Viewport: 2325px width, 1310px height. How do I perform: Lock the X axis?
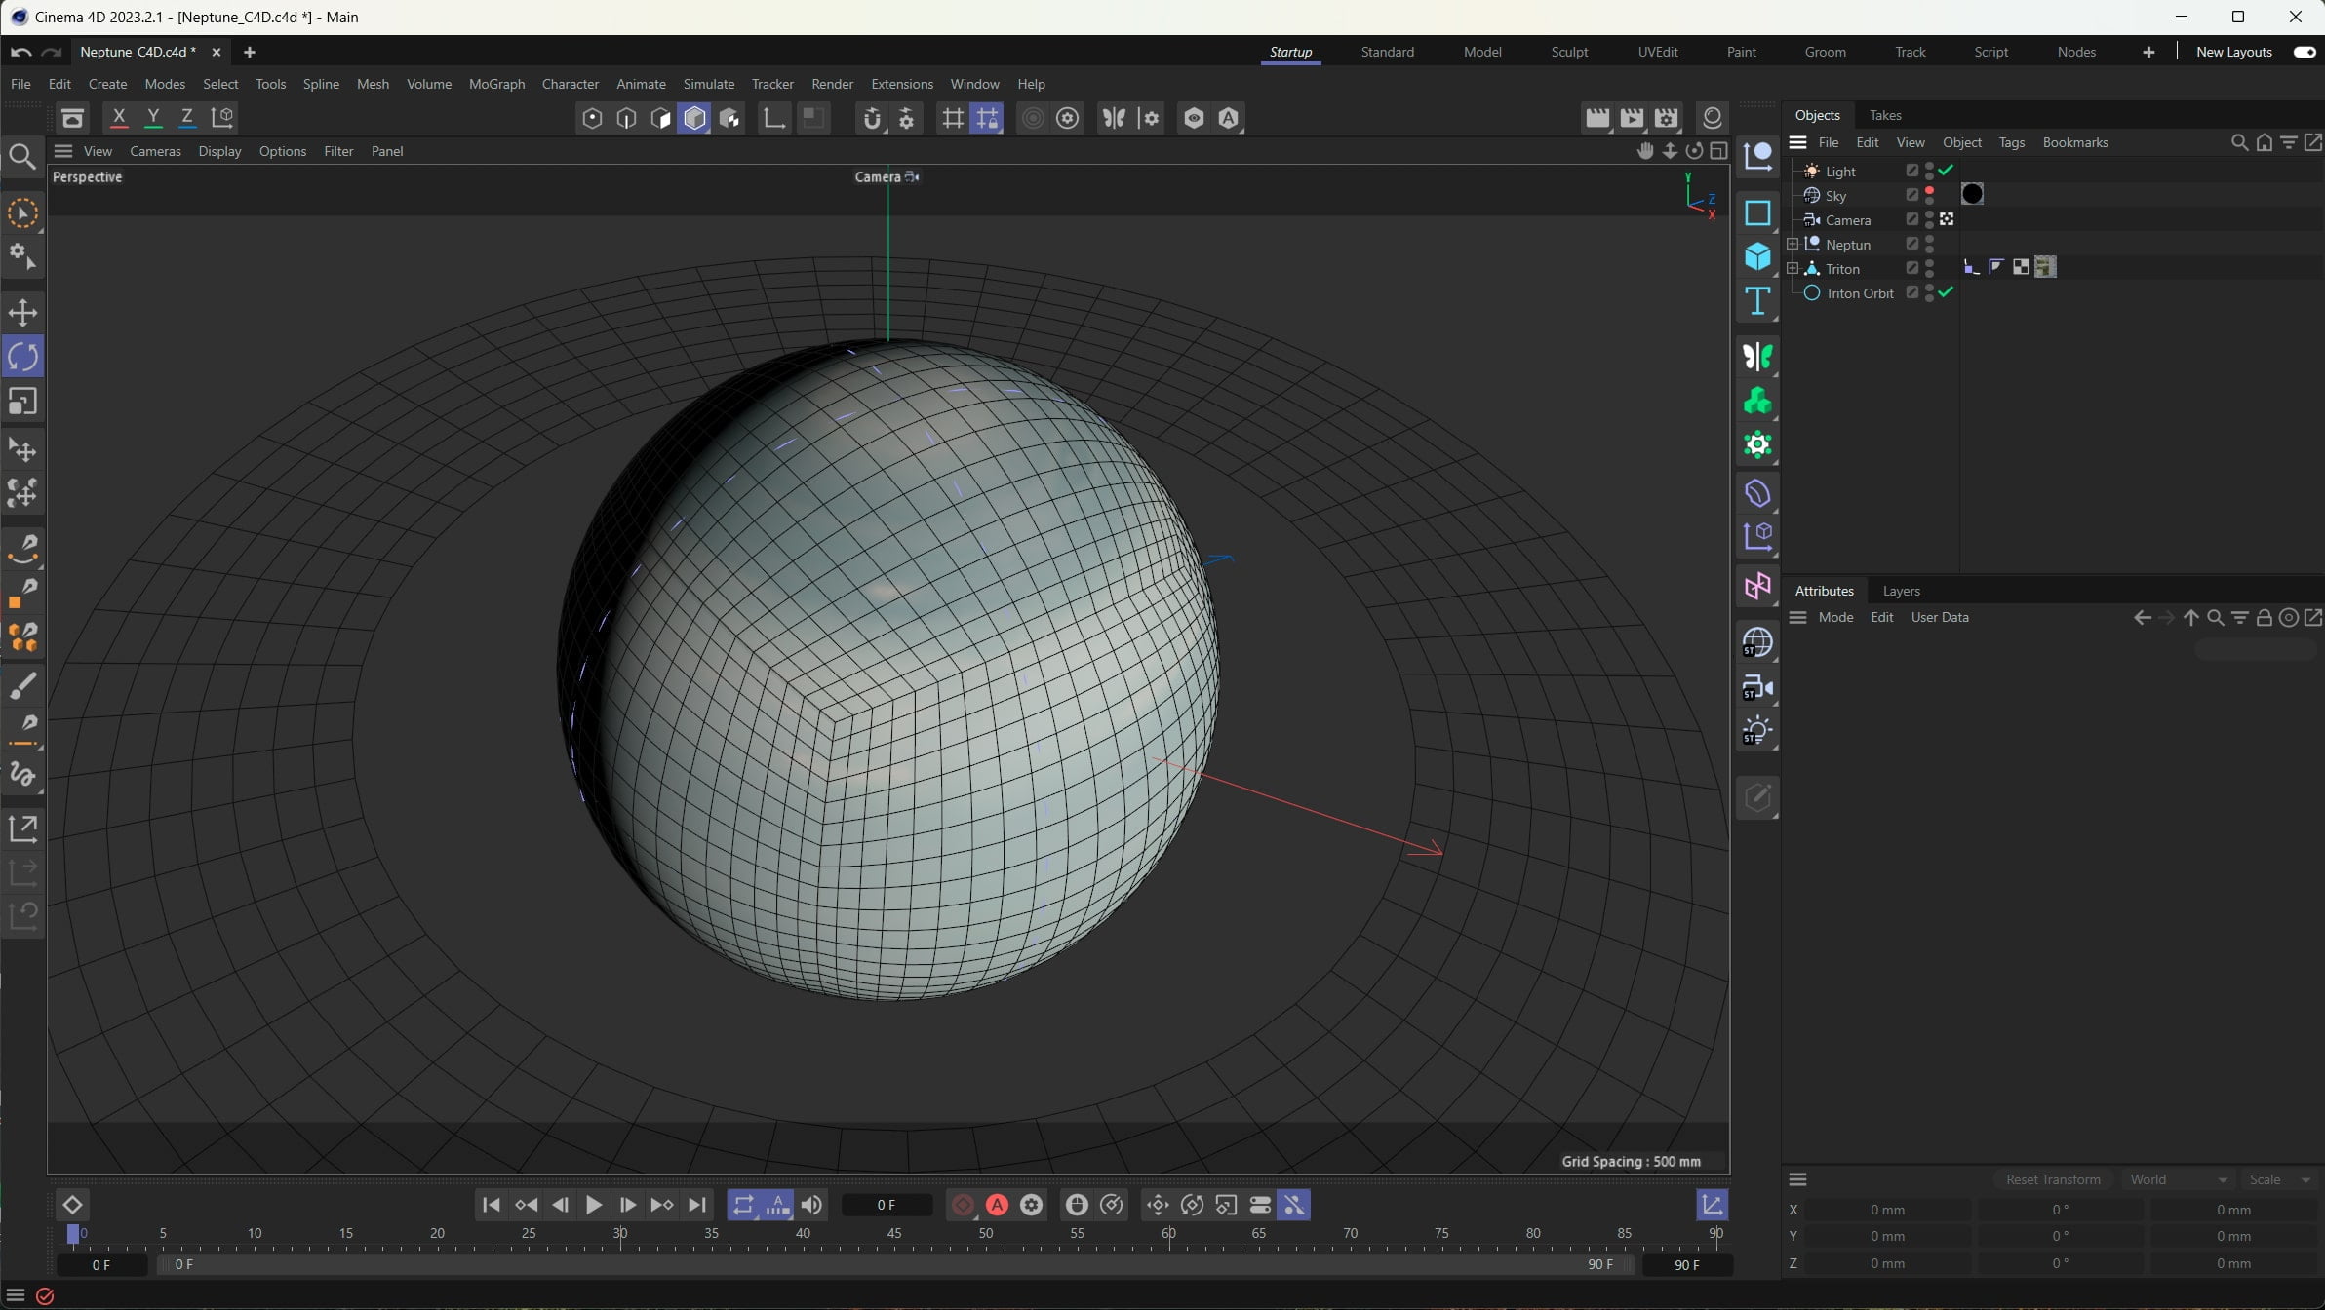pos(119,118)
